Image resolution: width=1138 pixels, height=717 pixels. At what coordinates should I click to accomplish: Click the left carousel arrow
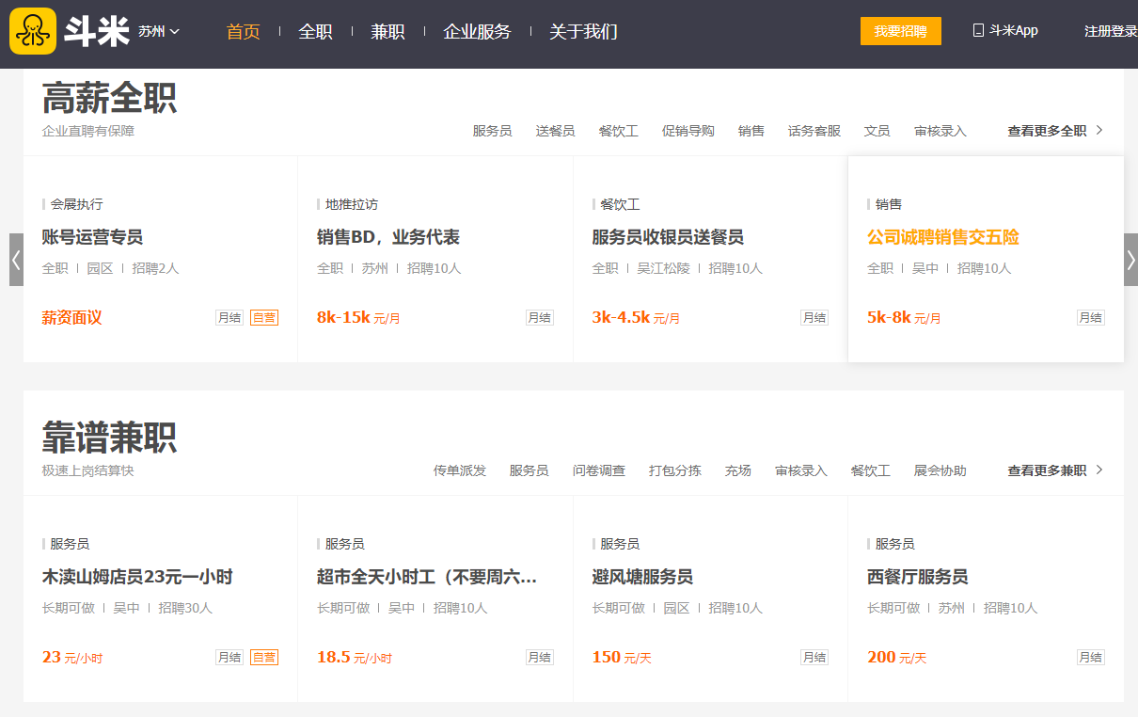pyautogui.click(x=16, y=260)
